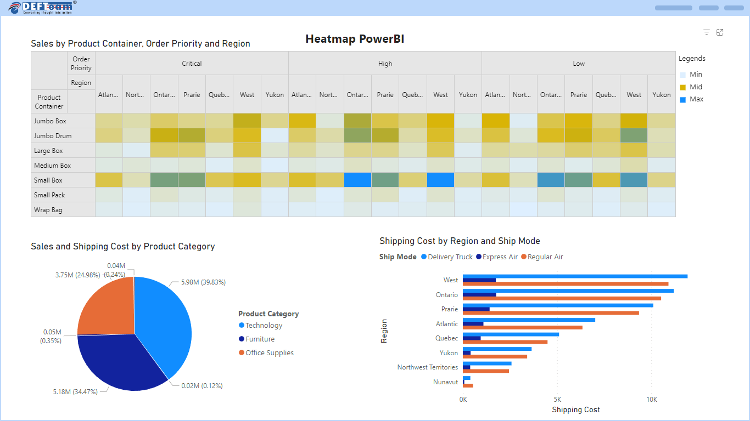
Task: Select the Small Pack row header
Action: (x=63, y=195)
